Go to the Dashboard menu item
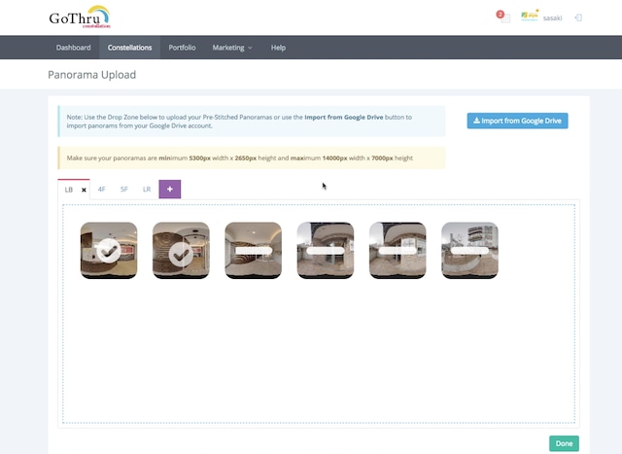The height and width of the screenshot is (454, 622). [74, 48]
